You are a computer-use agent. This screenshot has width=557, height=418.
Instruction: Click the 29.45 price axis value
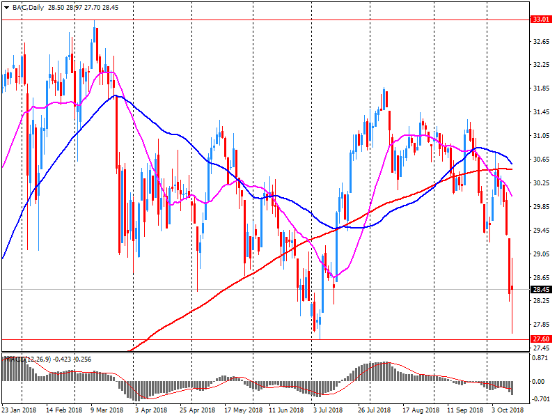[x=542, y=231]
